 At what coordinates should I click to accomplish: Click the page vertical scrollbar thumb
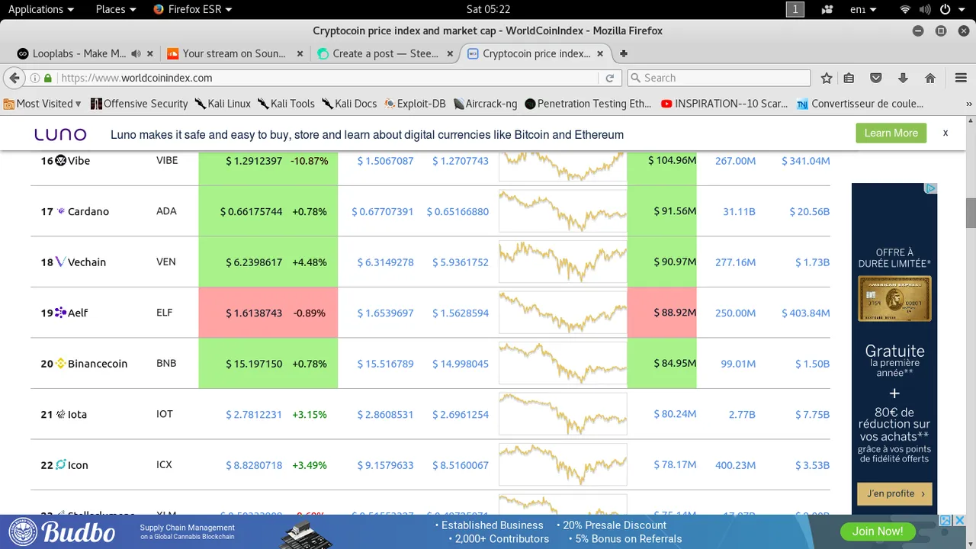coord(971,213)
